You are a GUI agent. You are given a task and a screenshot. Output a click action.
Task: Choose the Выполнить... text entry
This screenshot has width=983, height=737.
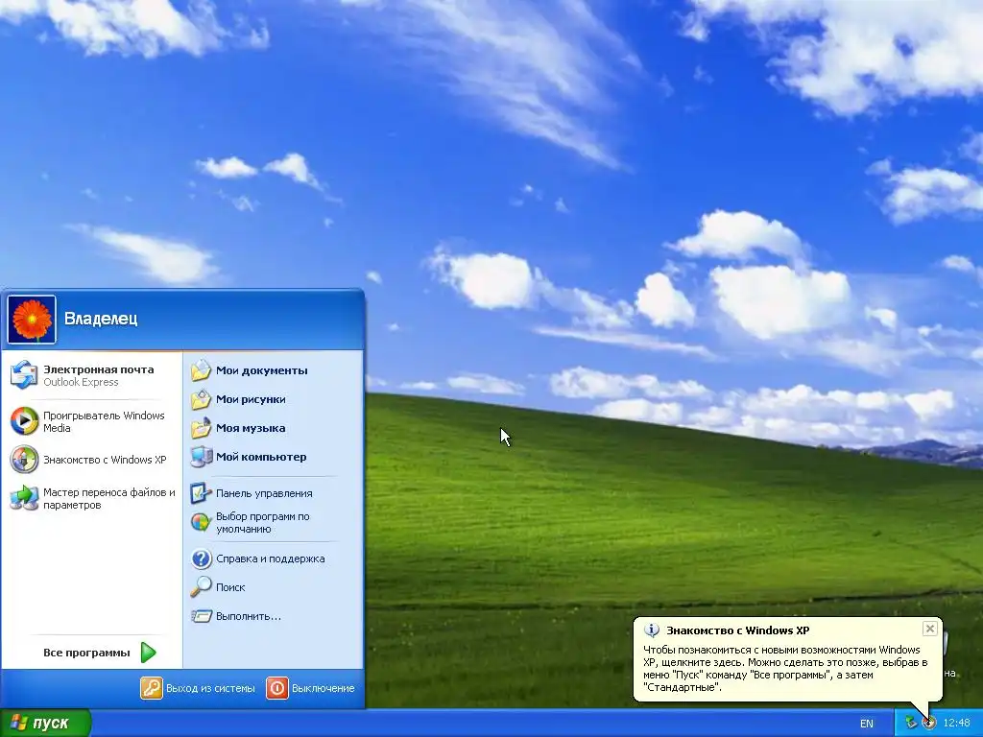pyautogui.click(x=249, y=616)
